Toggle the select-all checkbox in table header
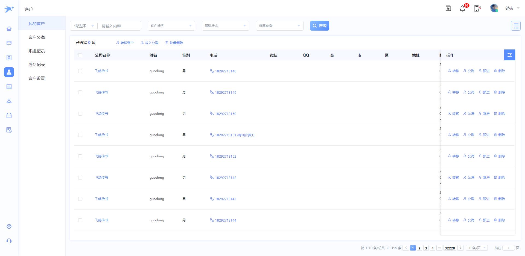 pyautogui.click(x=80, y=55)
